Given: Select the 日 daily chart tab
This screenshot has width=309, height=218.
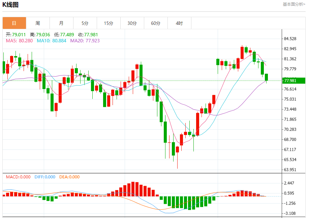Looking at the screenshot, I should pos(14,23).
